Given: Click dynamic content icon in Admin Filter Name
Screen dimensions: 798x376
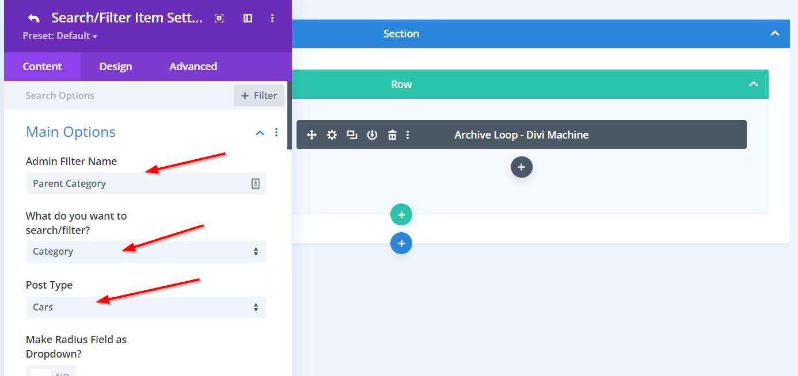Looking at the screenshot, I should [256, 183].
